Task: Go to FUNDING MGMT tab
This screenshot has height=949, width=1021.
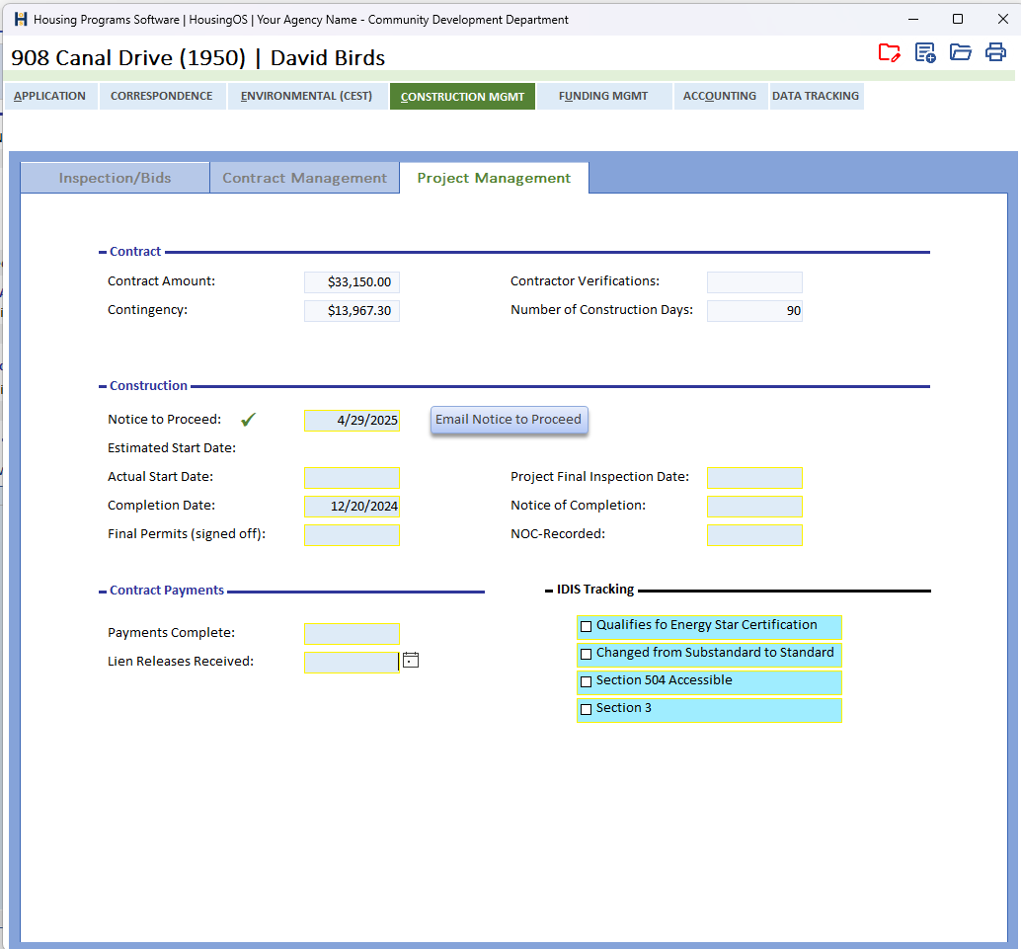Action: [603, 96]
